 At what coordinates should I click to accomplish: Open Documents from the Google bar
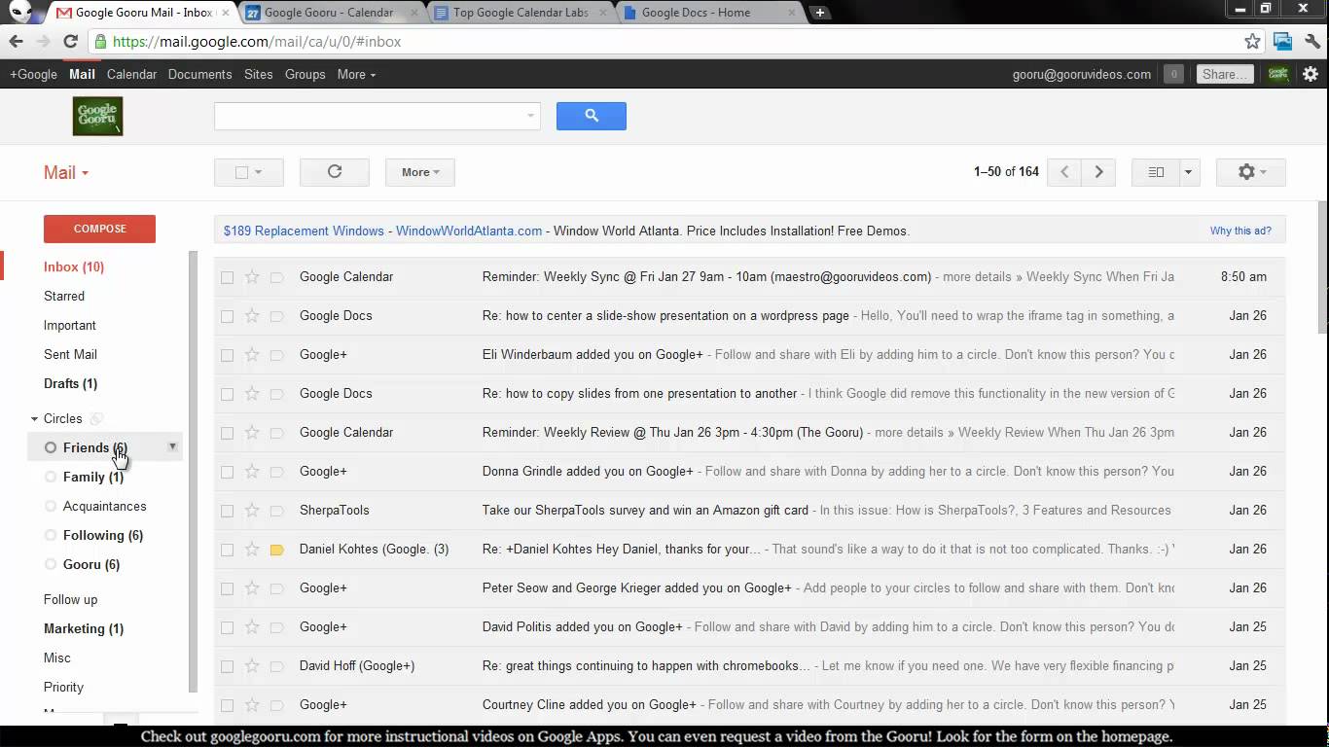coord(199,74)
